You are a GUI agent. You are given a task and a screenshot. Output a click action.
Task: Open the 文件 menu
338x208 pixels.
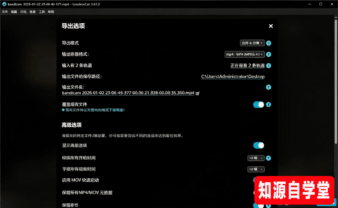pos(5,12)
